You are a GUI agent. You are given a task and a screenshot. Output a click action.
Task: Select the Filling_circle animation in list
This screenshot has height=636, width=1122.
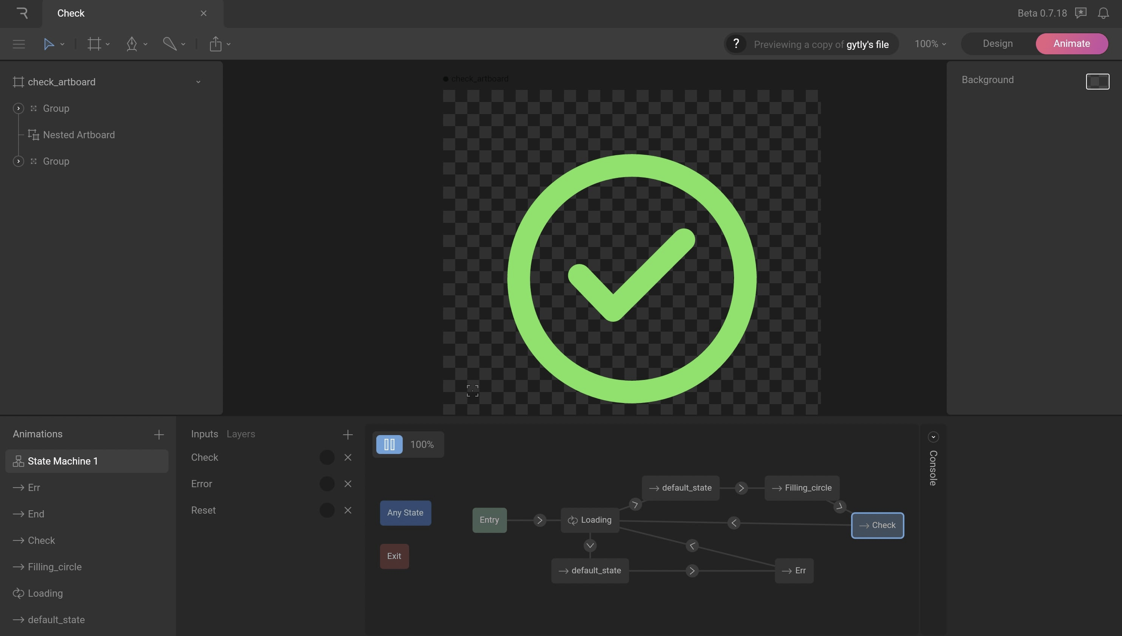(55, 567)
